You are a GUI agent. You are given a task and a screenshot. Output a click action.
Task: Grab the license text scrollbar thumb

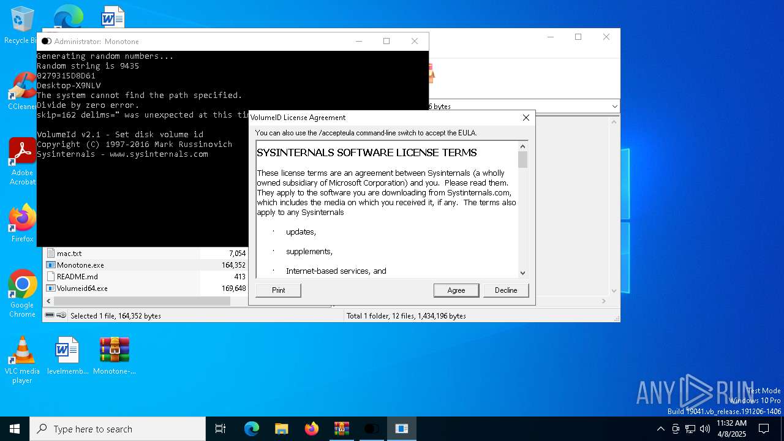tap(522, 159)
